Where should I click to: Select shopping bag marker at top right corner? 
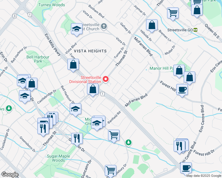pos(197,11)
